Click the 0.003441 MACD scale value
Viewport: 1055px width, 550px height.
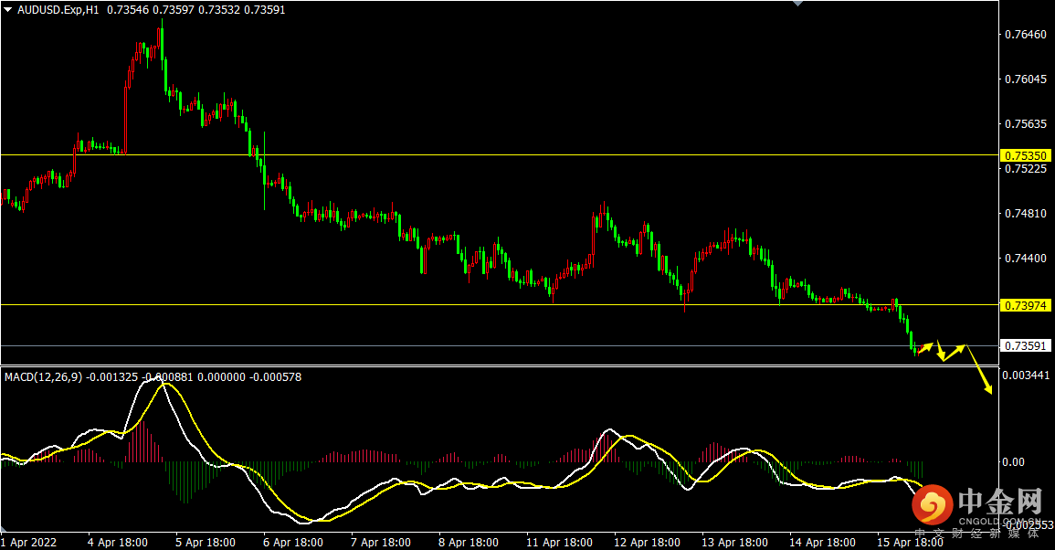[1027, 375]
